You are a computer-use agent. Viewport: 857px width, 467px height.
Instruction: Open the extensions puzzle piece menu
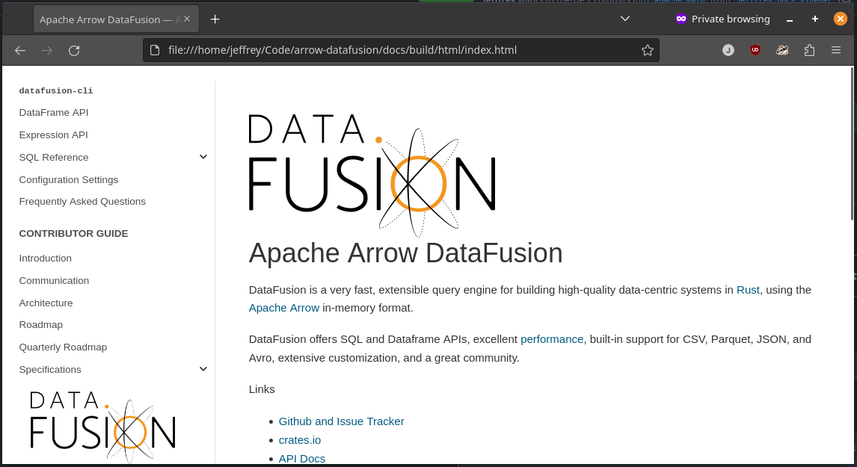click(x=809, y=50)
